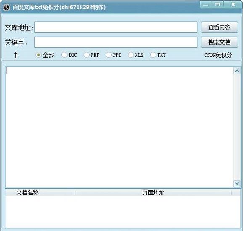Screen dimensions: 243x231
Task: Minimize the 百度文库 window
Action: (x=206, y=5)
